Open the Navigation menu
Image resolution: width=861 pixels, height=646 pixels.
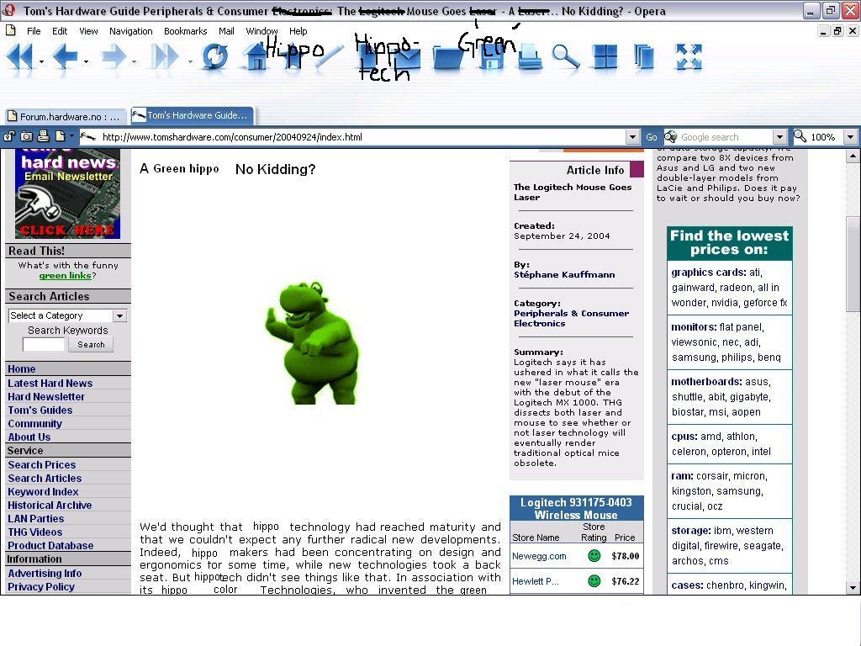coord(130,31)
